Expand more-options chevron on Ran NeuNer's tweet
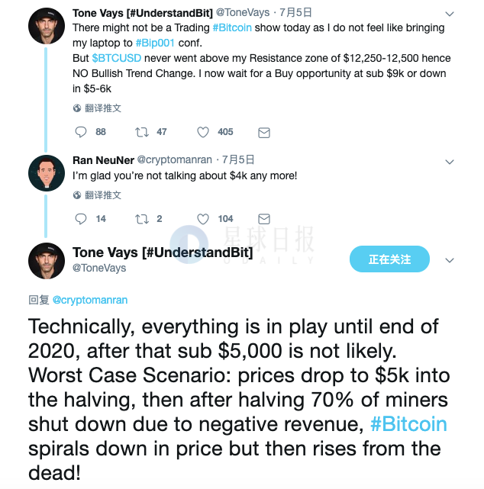 [x=450, y=161]
